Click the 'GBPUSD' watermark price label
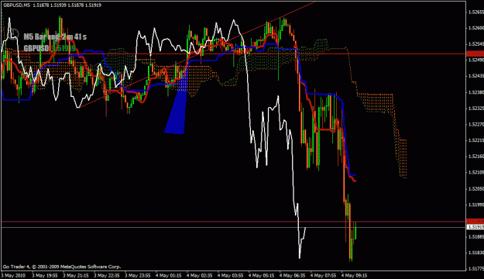The image size is (484, 279). [x=50, y=48]
